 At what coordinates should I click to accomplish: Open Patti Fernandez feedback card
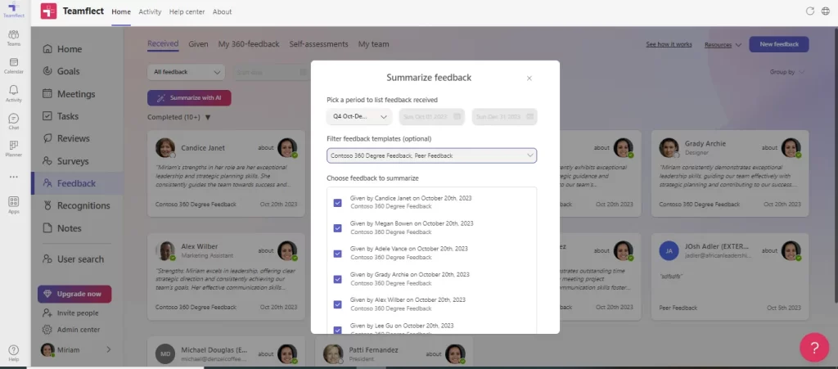click(x=394, y=352)
